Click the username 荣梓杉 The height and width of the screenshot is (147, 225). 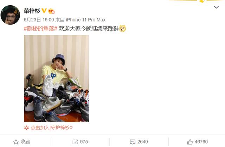(32, 11)
